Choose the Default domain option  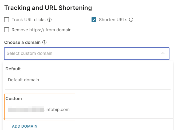click(x=23, y=80)
